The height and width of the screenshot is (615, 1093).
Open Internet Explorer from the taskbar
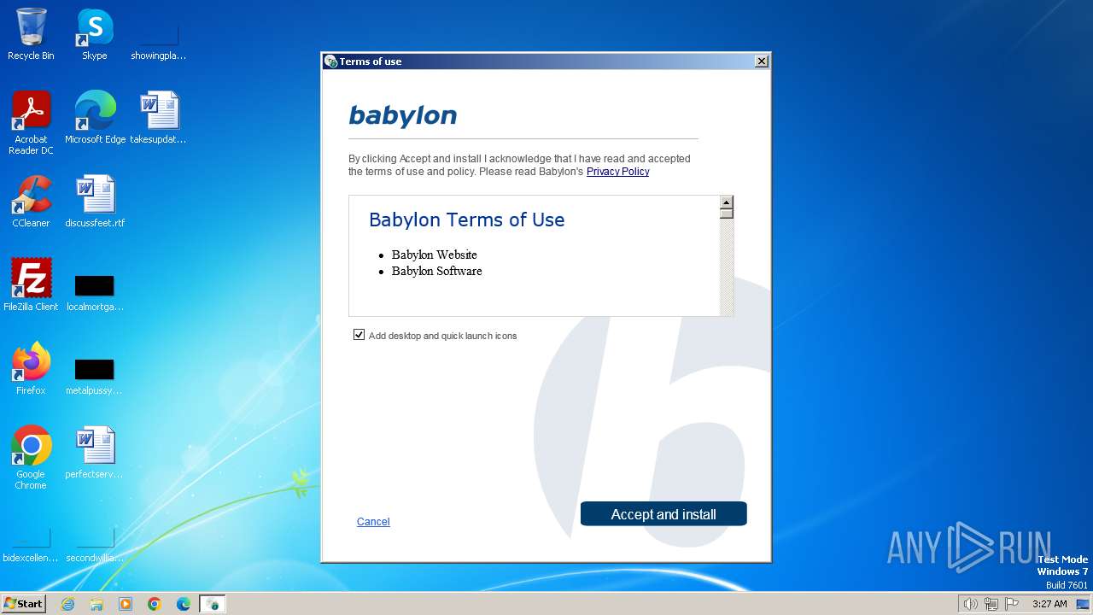pos(68,604)
